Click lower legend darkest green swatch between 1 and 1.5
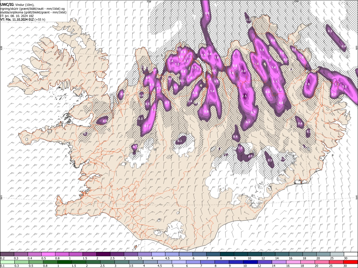 (65, 262)
